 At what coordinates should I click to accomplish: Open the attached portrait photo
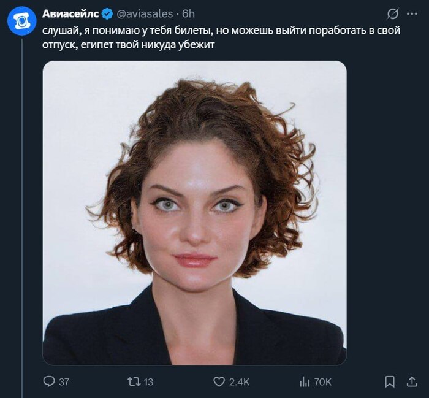194,213
